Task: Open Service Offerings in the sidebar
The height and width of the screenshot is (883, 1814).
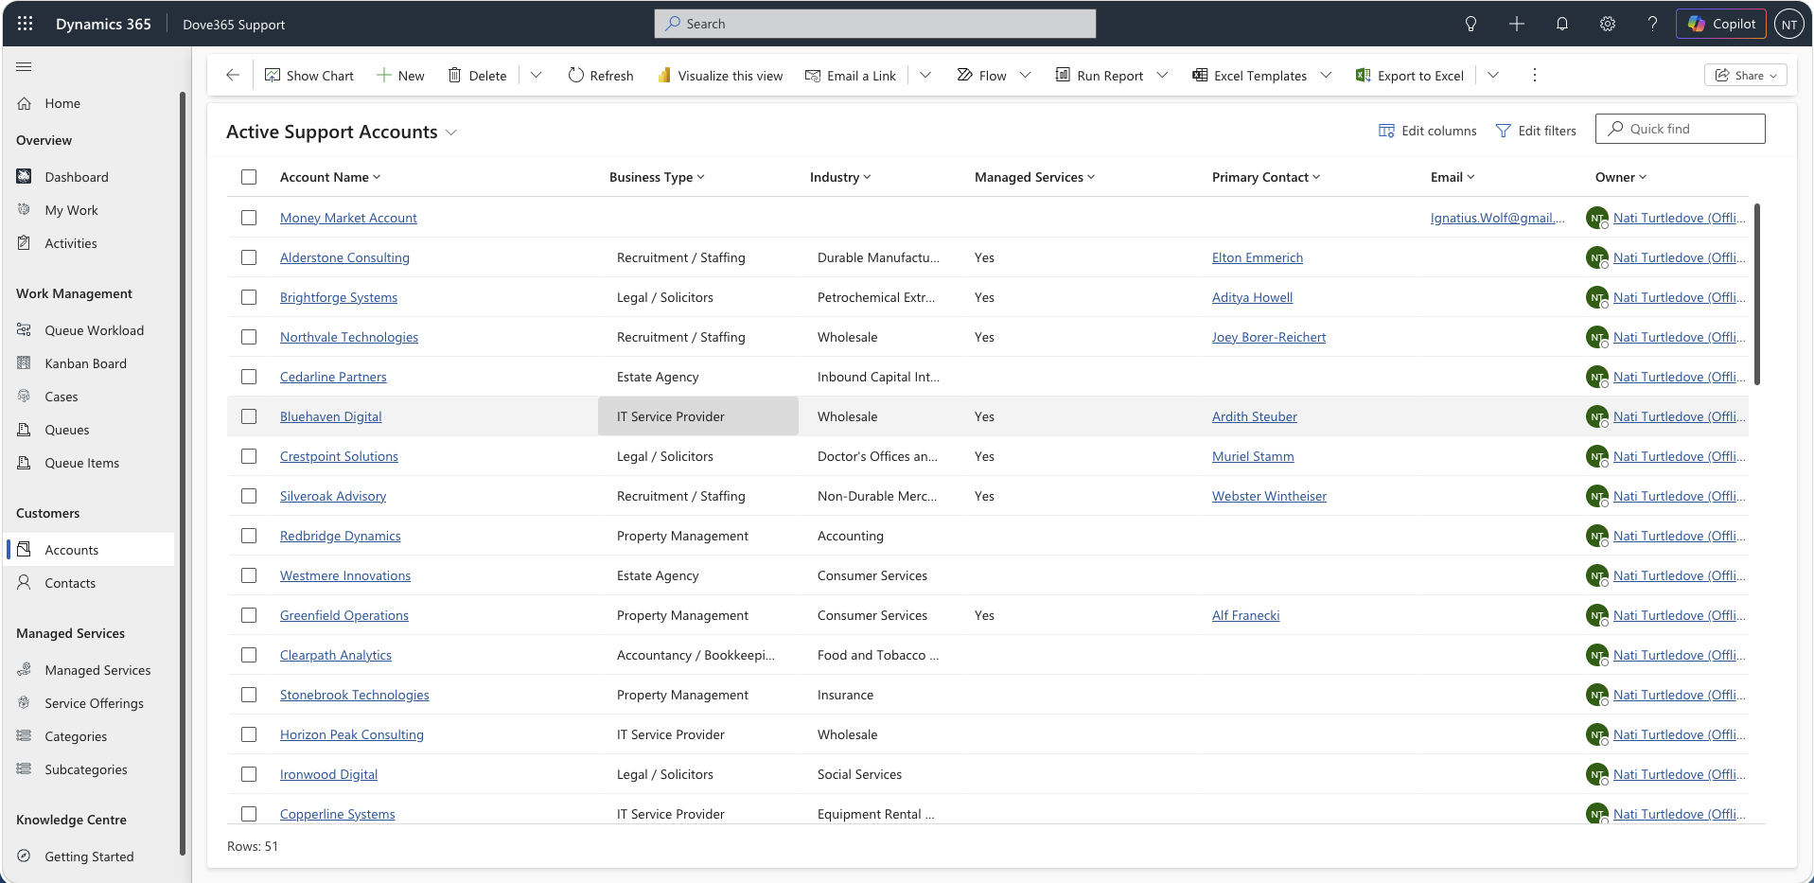Action: click(x=90, y=703)
